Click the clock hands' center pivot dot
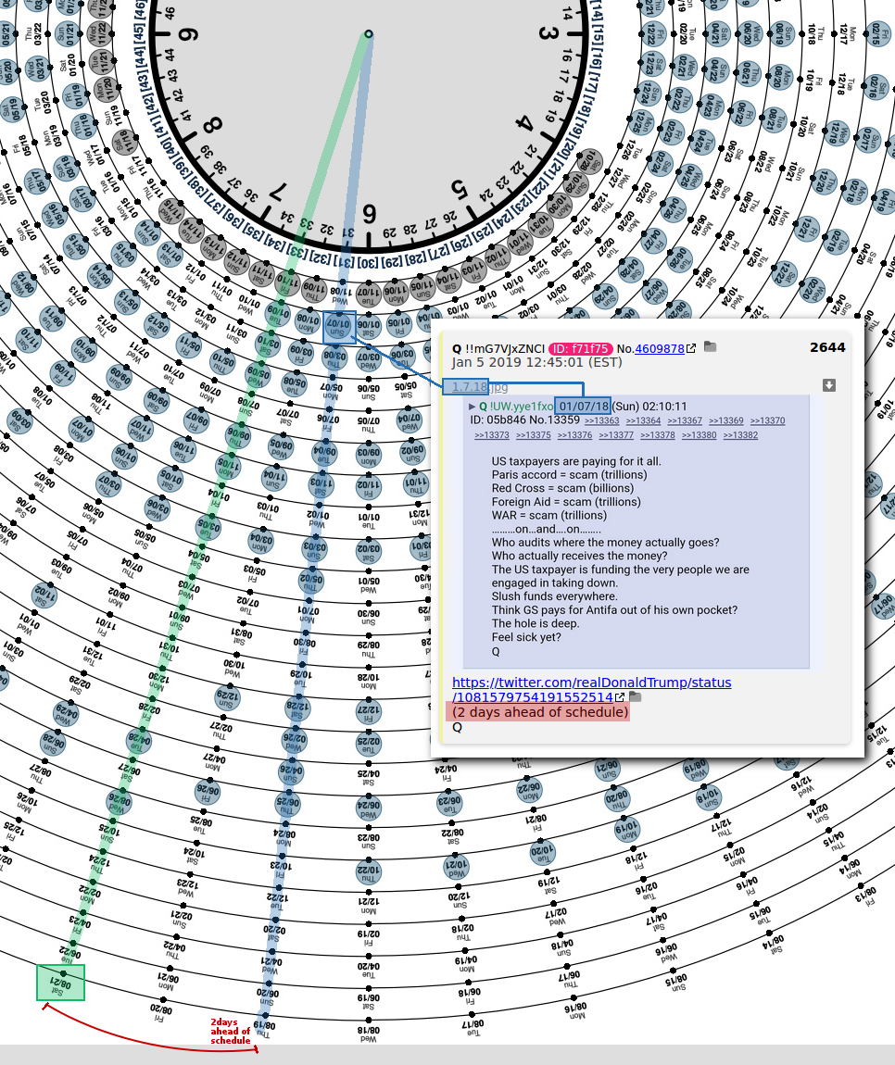Screen dimensions: 895x1065 [x=369, y=33]
